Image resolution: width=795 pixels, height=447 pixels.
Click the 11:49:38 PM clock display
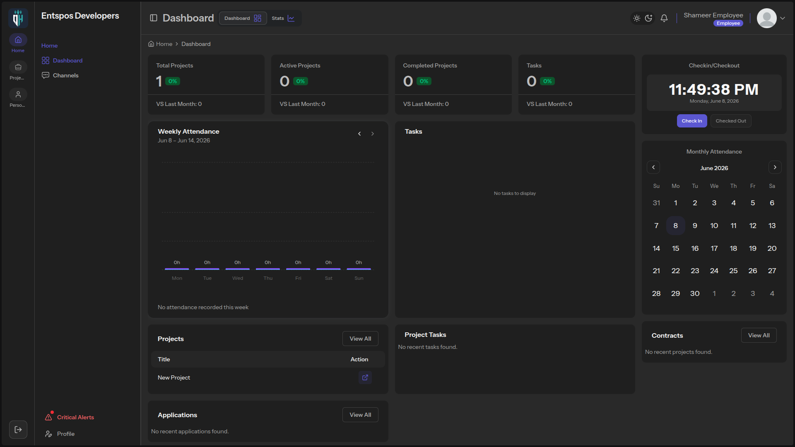click(x=714, y=89)
